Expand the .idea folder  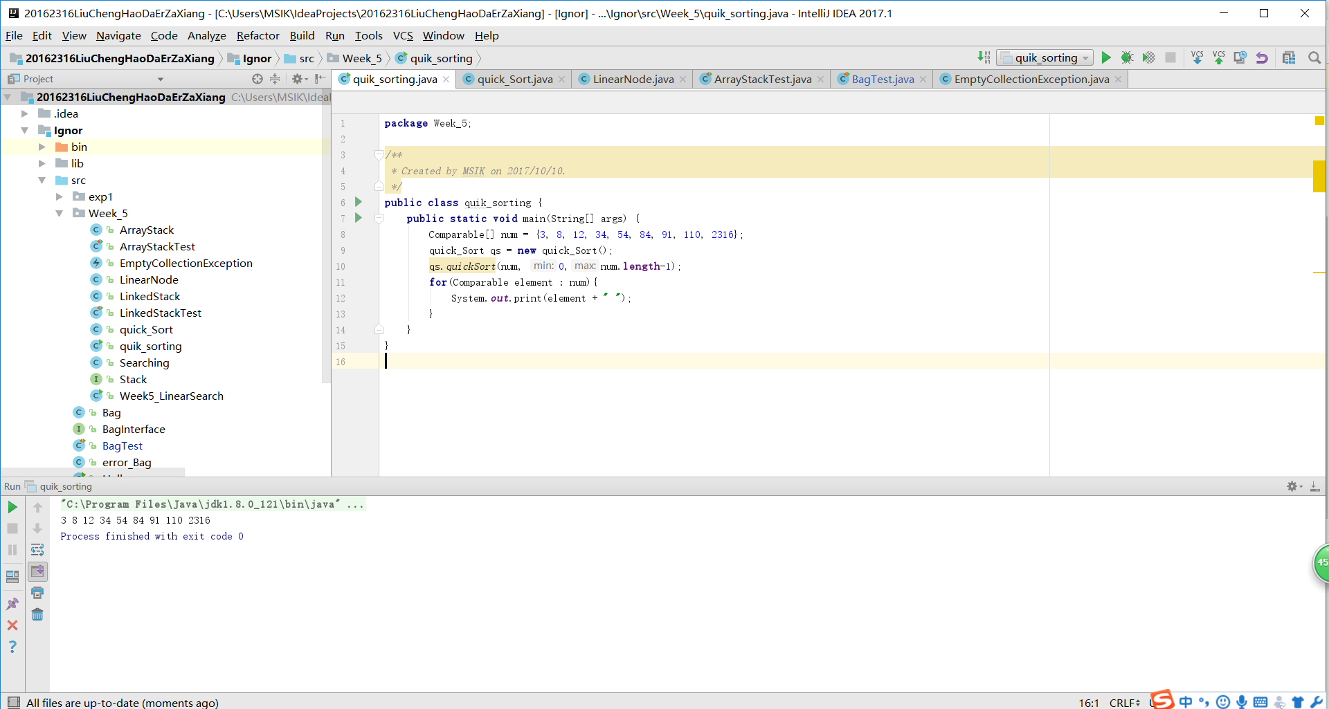point(25,113)
